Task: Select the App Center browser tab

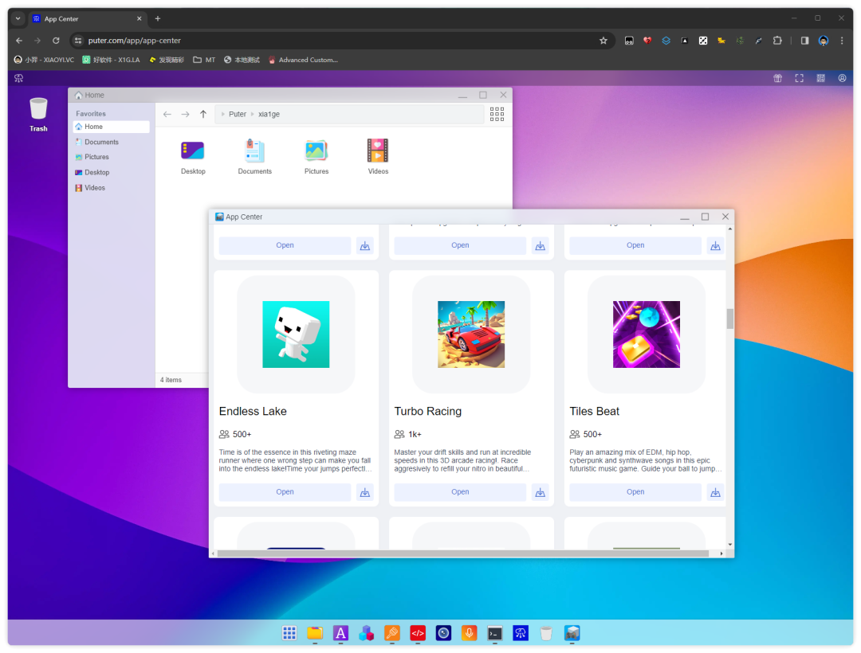Action: click(x=88, y=18)
